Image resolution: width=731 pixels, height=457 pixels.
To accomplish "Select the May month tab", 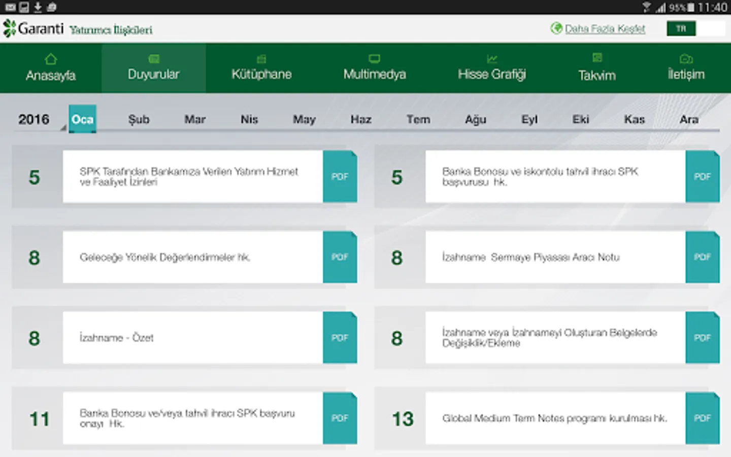I will click(304, 119).
